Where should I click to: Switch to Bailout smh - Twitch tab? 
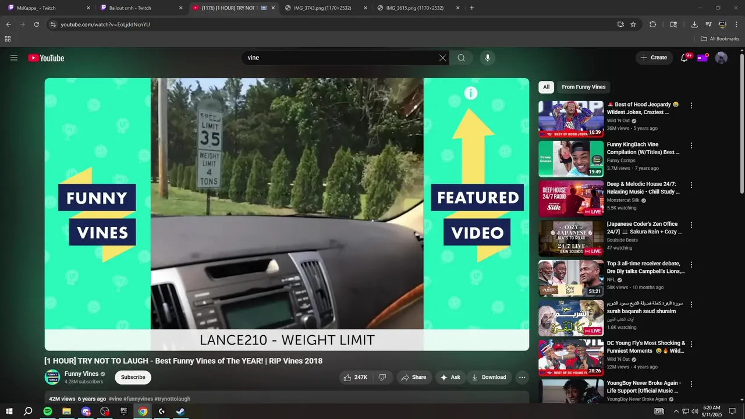pyautogui.click(x=141, y=8)
